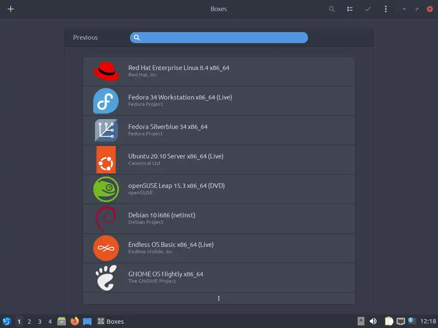
Task: Click the Debian Project vendor label
Action: tap(146, 222)
